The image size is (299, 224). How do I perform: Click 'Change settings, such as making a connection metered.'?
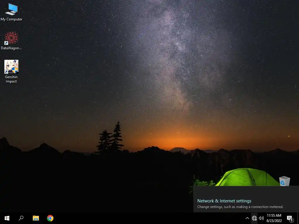[x=240, y=207]
